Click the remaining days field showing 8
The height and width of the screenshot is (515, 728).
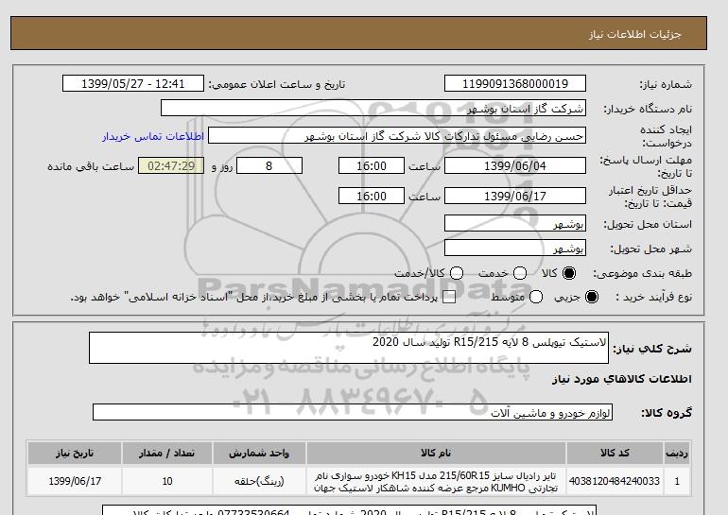(x=269, y=165)
